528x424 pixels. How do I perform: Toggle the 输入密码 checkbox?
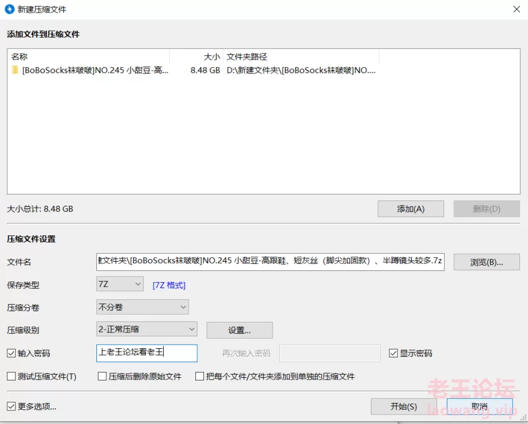(11, 353)
